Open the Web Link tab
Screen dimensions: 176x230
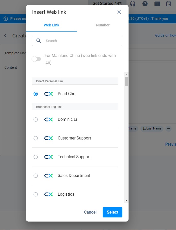pos(52,25)
